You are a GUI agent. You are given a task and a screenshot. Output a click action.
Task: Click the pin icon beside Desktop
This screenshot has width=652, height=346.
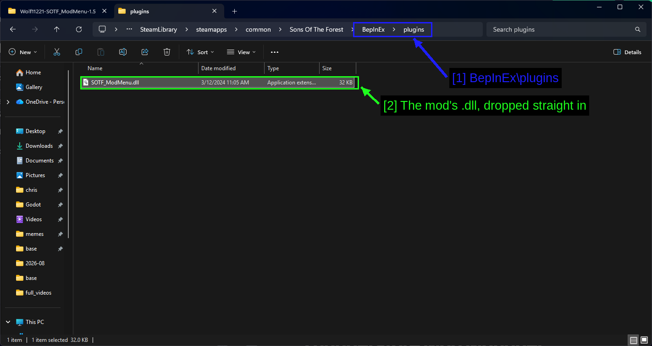click(60, 131)
